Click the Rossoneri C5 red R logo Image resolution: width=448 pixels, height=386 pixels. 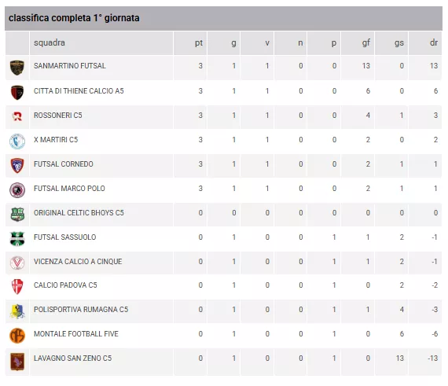tap(17, 116)
